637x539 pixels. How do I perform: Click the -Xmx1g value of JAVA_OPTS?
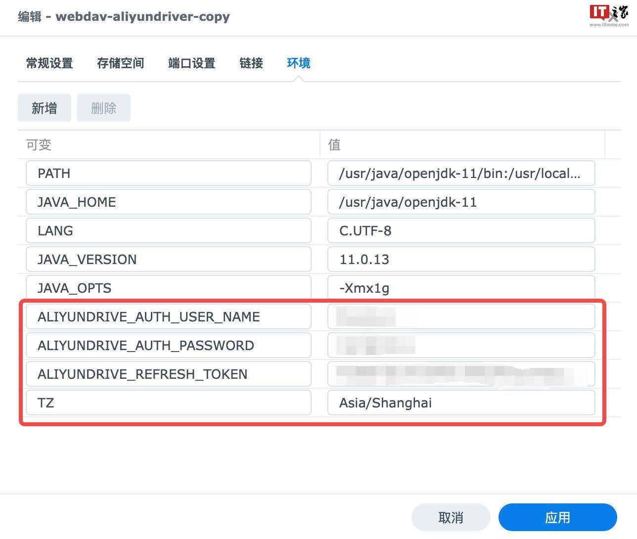pyautogui.click(x=461, y=288)
